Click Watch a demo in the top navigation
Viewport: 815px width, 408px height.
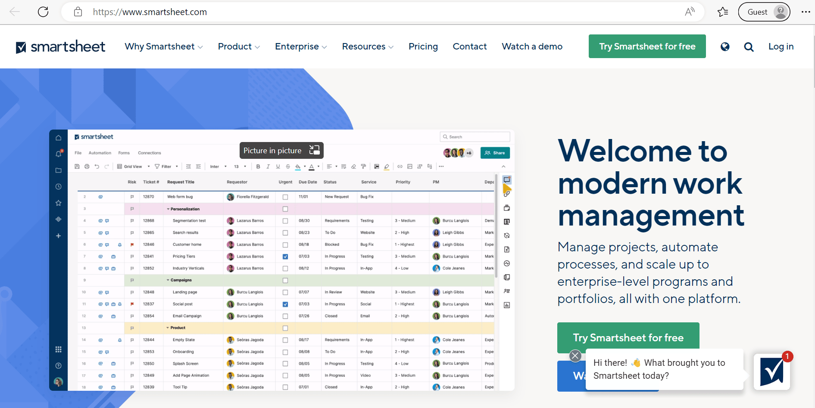532,46
